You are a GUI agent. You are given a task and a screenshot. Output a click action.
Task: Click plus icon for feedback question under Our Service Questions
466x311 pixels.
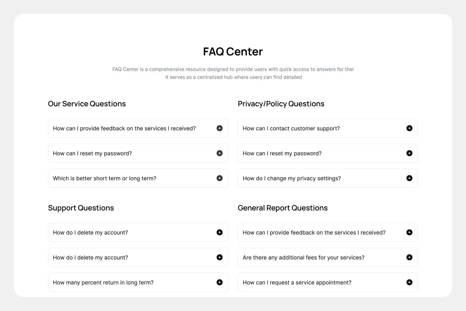[220, 128]
